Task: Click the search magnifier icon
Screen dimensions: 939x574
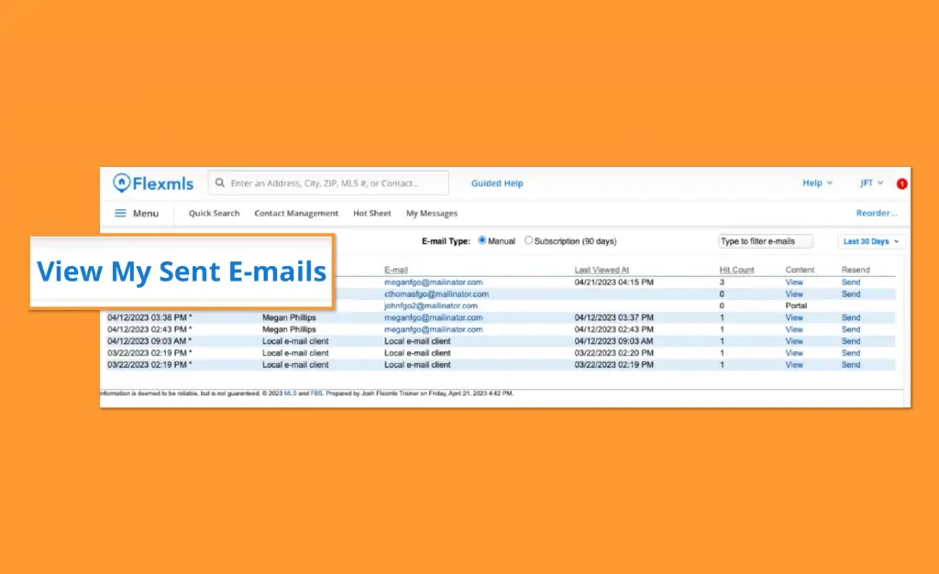Action: click(x=220, y=183)
